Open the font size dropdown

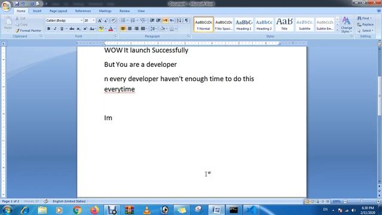pos(94,21)
